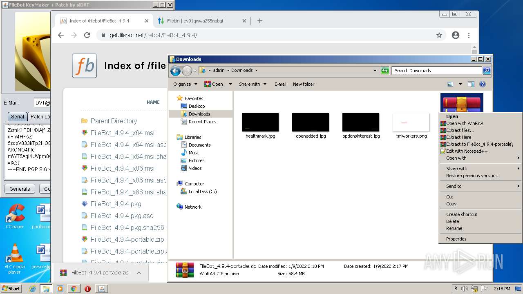Open Music library

194,153
